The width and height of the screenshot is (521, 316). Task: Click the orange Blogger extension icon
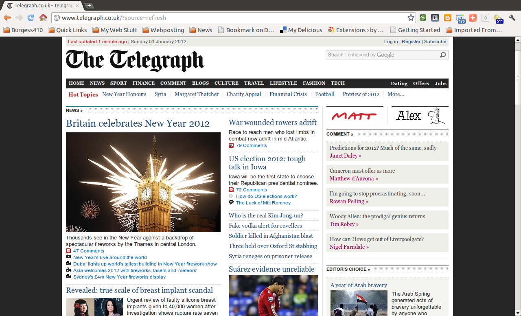tap(447, 18)
